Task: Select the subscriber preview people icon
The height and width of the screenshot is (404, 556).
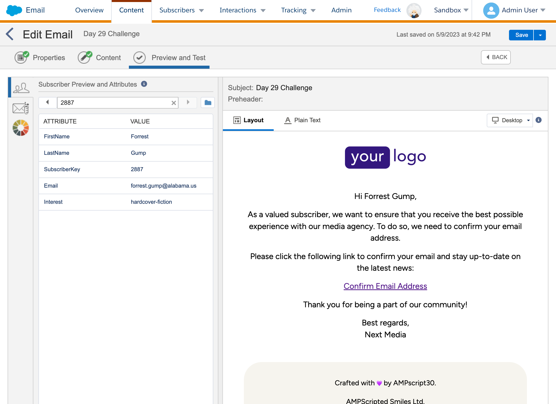Action: click(x=21, y=88)
